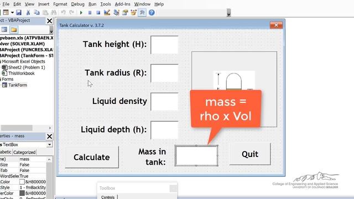
Task: Toggle the Toolbox icon in the toolbar
Action: tap(142, 12)
